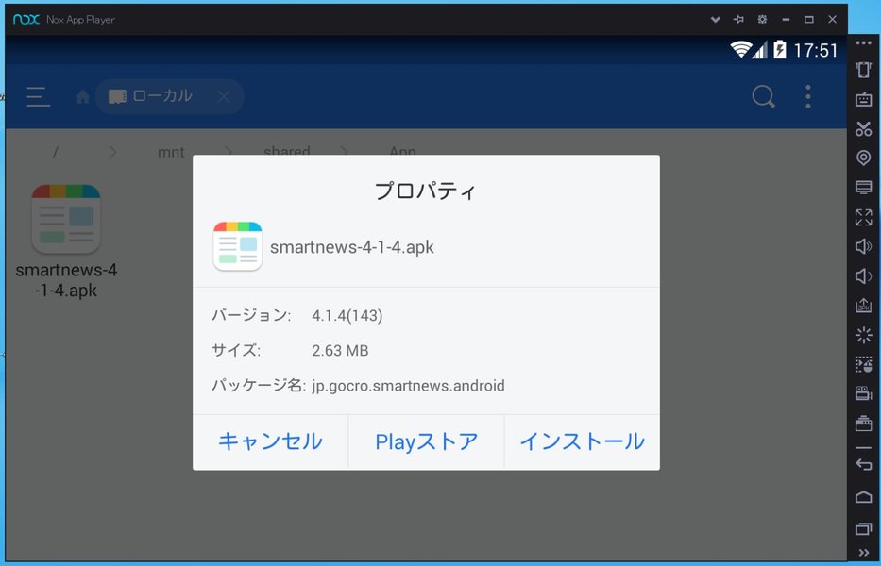The height and width of the screenshot is (566, 881).
Task: Open the file manager vertical dots overflow menu
Action: 808,96
